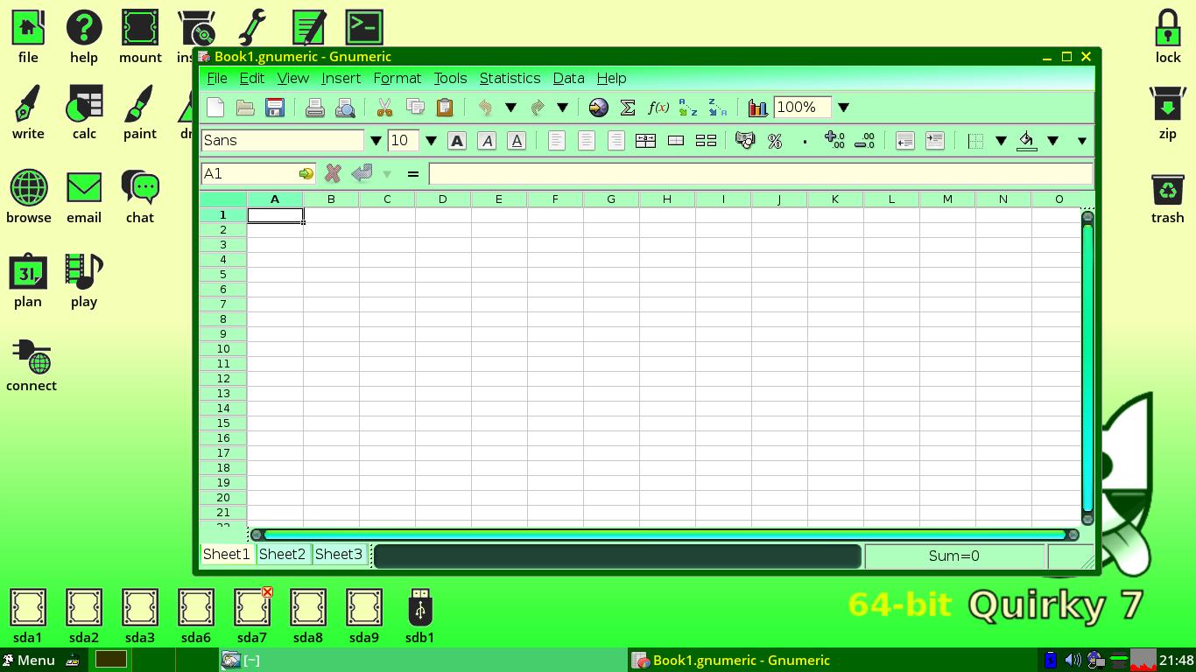Click the formula entry field
The width and height of the screenshot is (1196, 672).
pyautogui.click(x=760, y=173)
